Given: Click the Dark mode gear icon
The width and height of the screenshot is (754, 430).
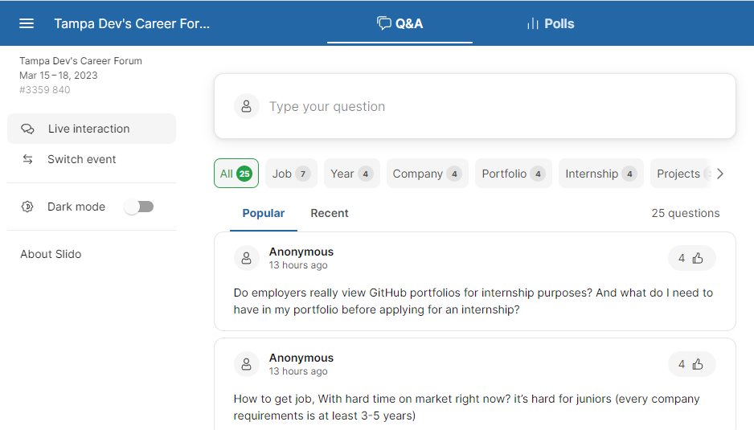Looking at the screenshot, I should [x=27, y=207].
